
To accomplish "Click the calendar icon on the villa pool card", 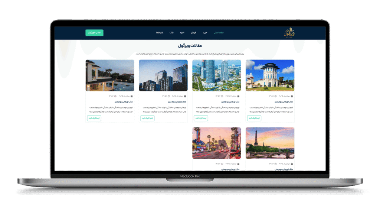I will point(131,96).
